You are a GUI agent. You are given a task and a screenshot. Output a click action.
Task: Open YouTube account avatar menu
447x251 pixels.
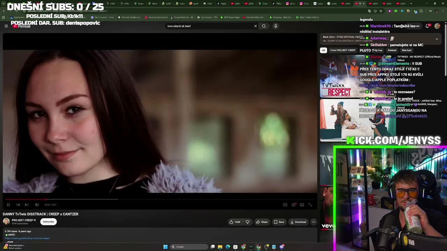pos(437,26)
